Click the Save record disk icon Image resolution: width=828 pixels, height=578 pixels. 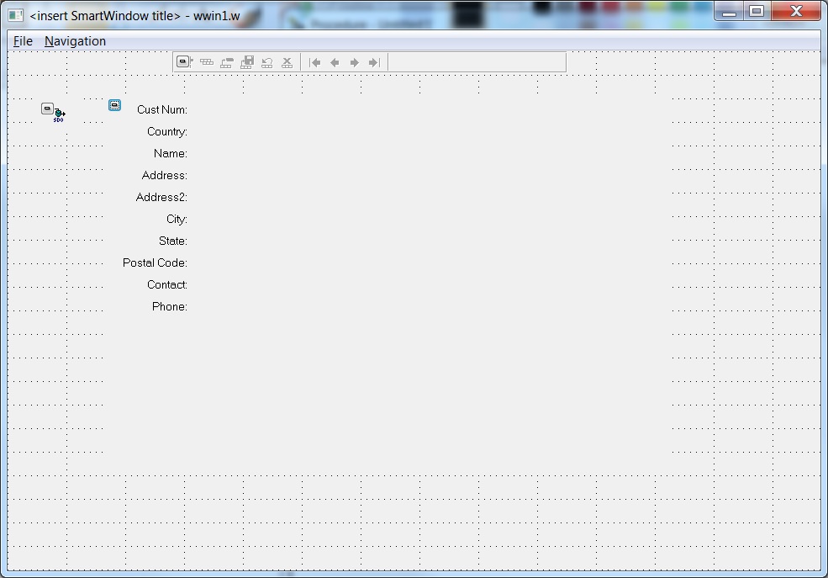click(x=246, y=62)
